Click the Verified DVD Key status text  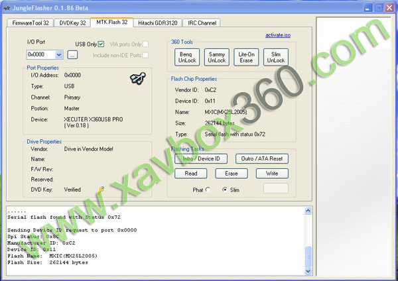[x=72, y=190]
